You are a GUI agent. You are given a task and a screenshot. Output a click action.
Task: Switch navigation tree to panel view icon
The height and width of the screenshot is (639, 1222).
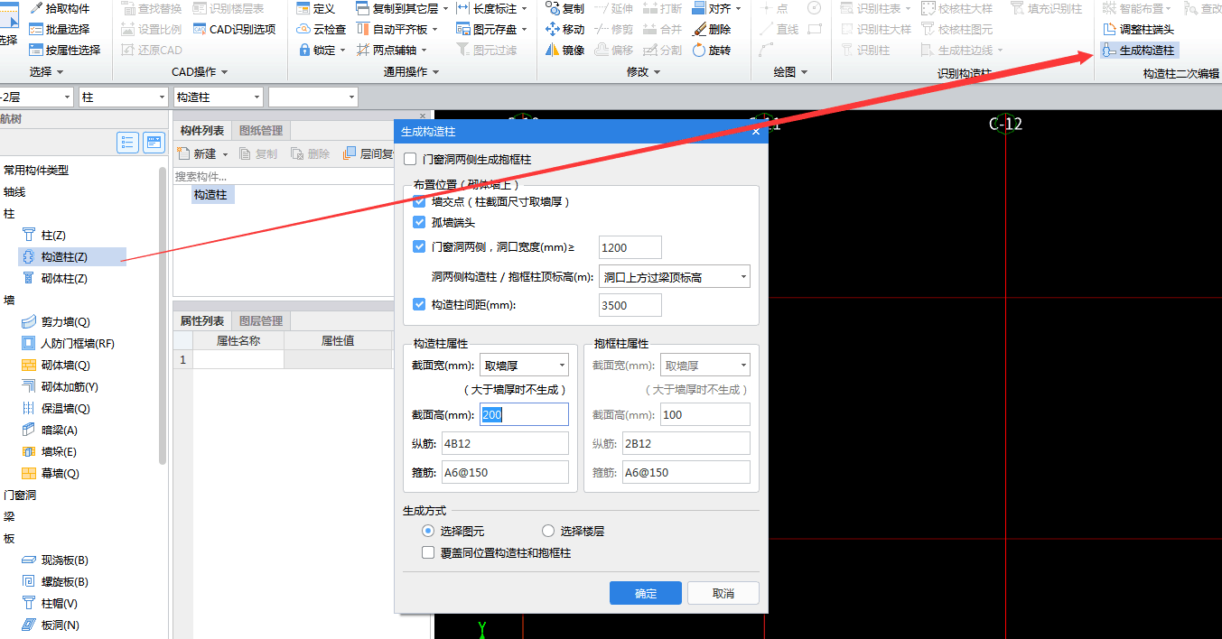click(154, 143)
